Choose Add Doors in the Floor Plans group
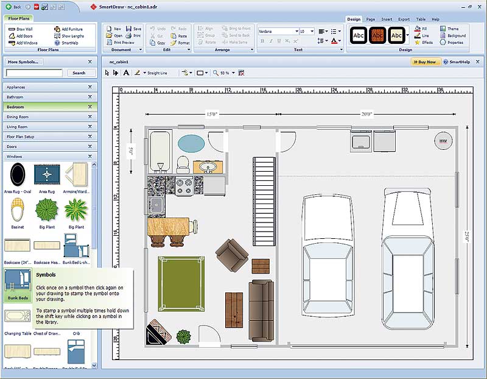 (21, 36)
